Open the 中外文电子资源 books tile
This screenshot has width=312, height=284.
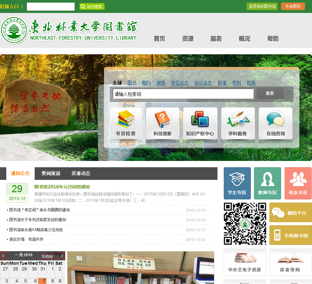(245, 262)
